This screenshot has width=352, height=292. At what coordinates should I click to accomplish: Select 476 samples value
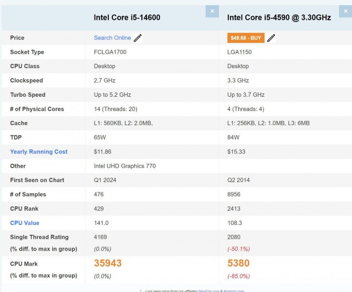pyautogui.click(x=99, y=194)
